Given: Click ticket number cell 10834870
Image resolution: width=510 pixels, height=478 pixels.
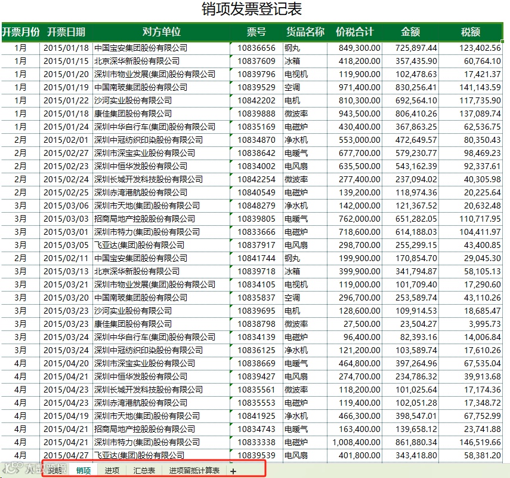Looking at the screenshot, I should coord(256,140).
